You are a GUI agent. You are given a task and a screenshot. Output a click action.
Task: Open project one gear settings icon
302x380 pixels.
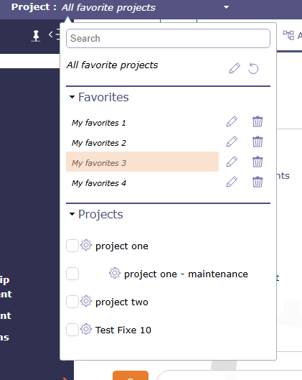[86, 245]
